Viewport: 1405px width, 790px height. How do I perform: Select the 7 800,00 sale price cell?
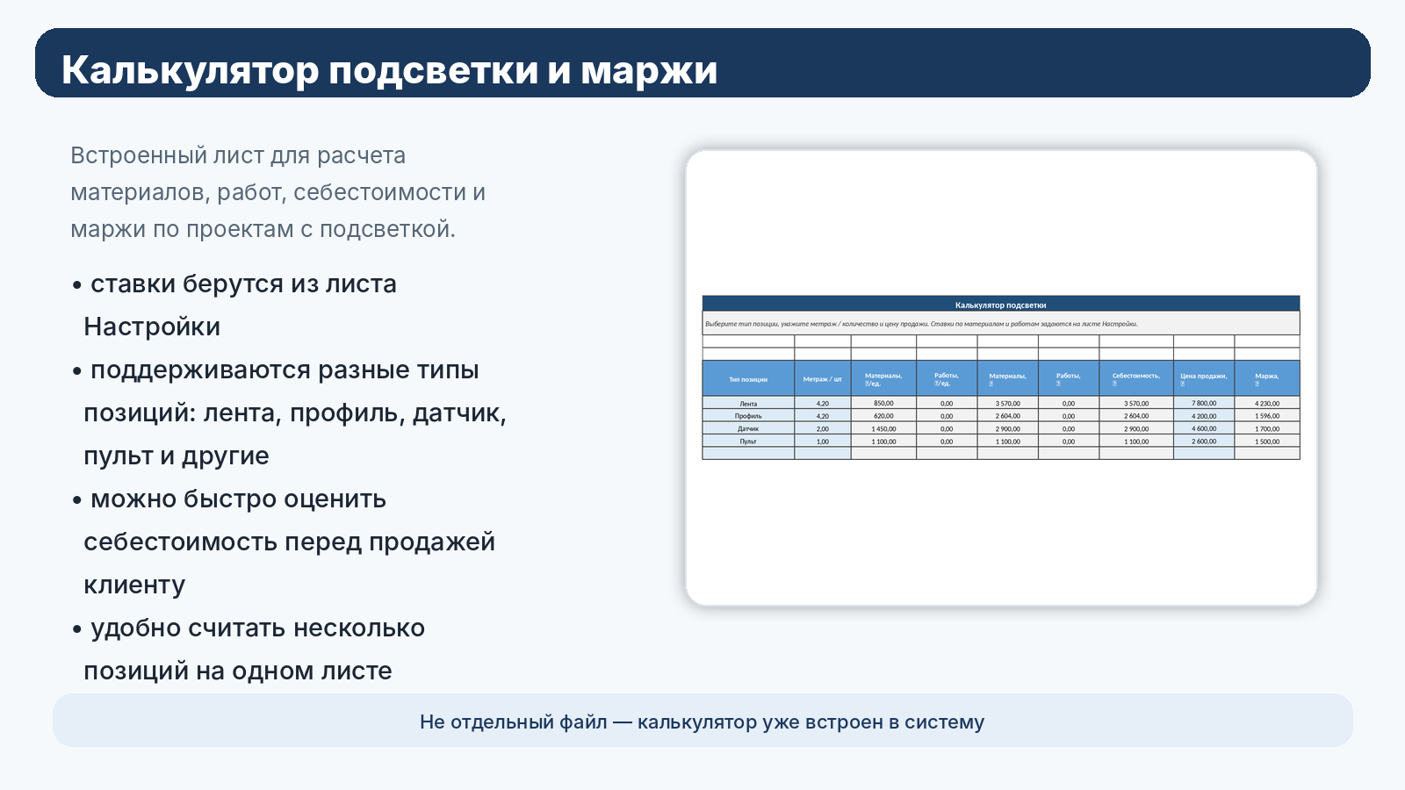pyautogui.click(x=1204, y=404)
